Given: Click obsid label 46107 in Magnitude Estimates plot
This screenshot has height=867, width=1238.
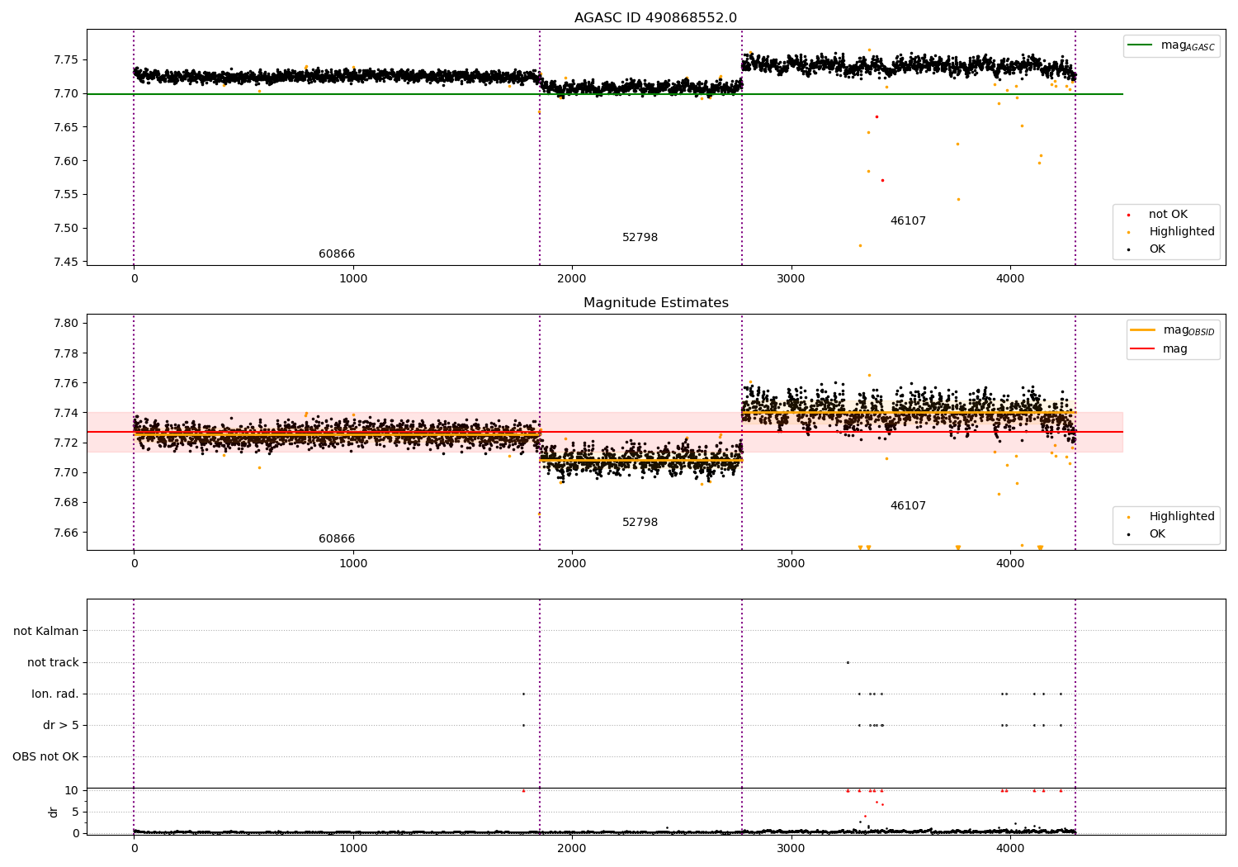Looking at the screenshot, I should tap(908, 506).
